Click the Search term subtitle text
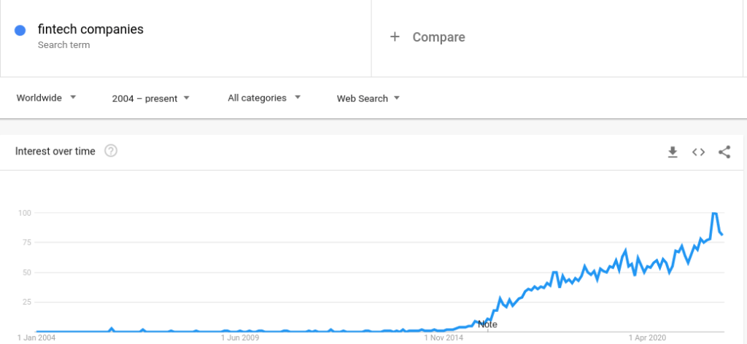747x344 pixels. point(64,45)
